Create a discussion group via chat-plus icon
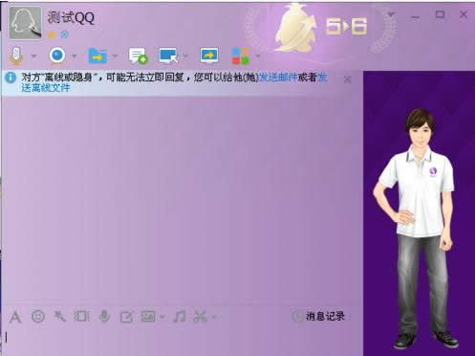475x356 pixels. (139, 56)
